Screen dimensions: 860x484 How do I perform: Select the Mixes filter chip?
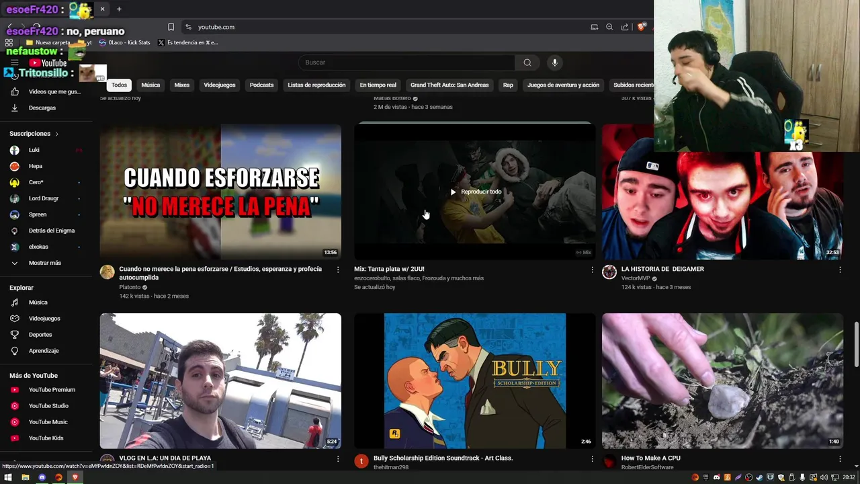(182, 85)
